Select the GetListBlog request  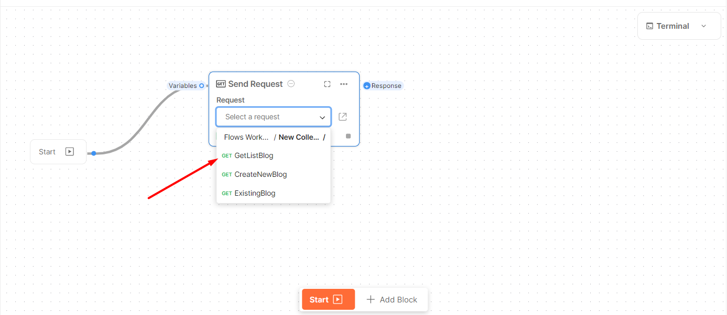254,155
